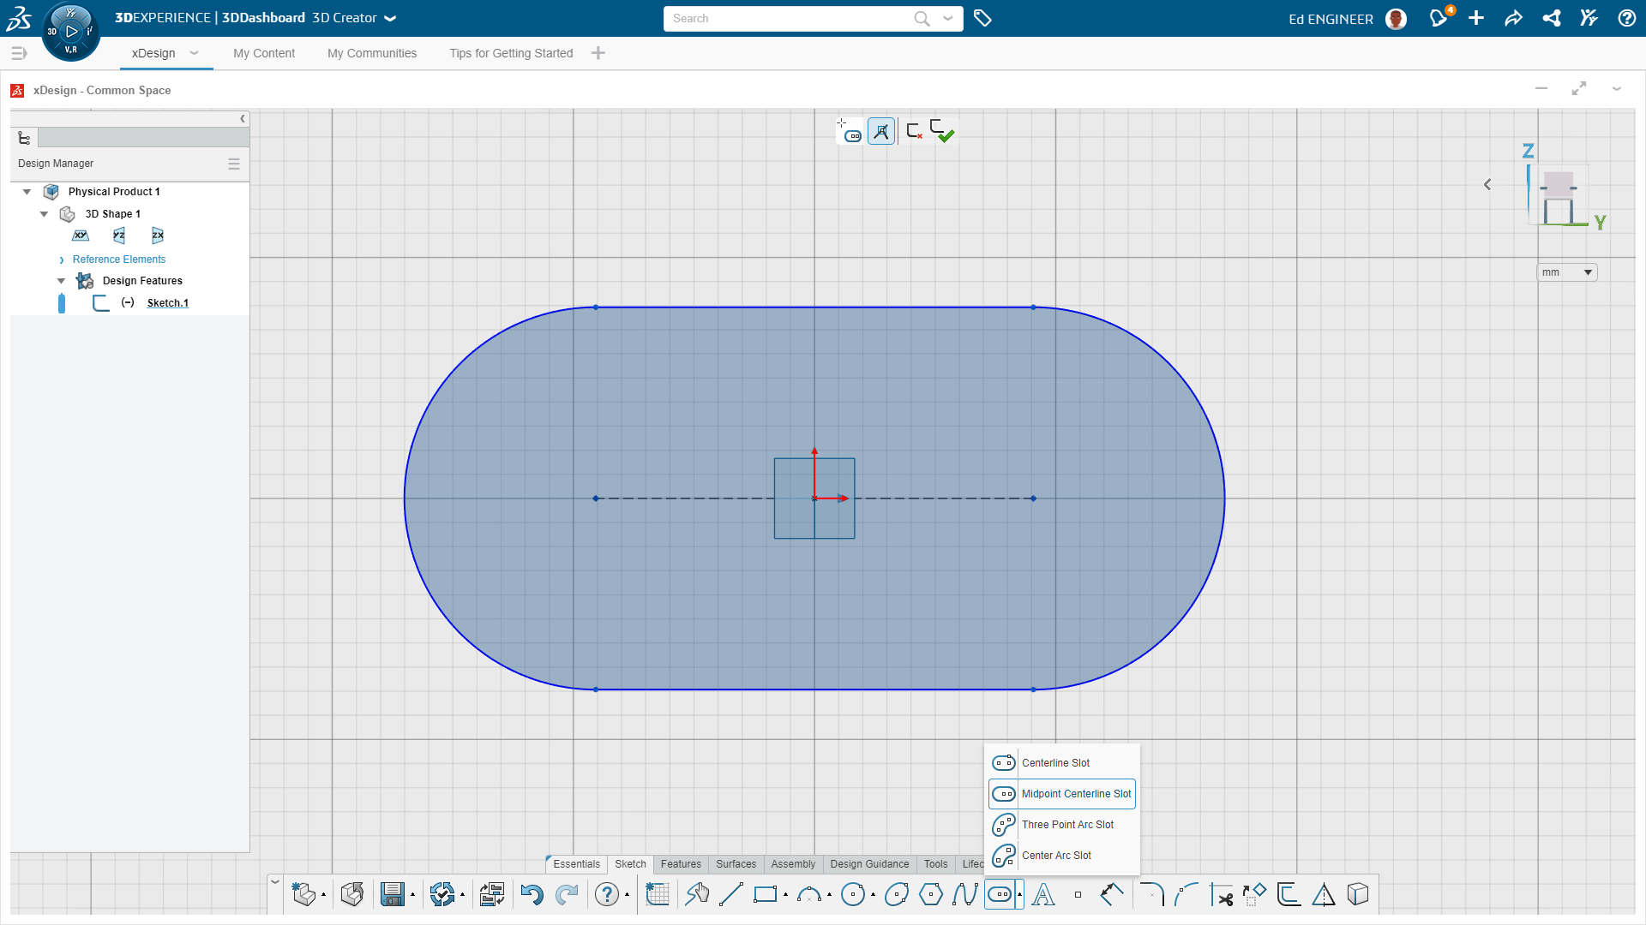The image size is (1646, 925).
Task: Select the Line sketch tool
Action: 730,895
